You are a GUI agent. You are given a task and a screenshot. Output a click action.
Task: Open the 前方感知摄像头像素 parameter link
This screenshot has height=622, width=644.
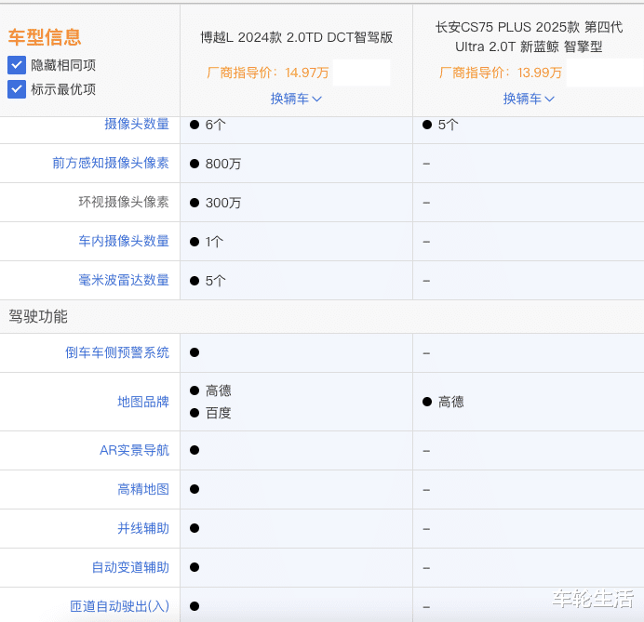111,163
